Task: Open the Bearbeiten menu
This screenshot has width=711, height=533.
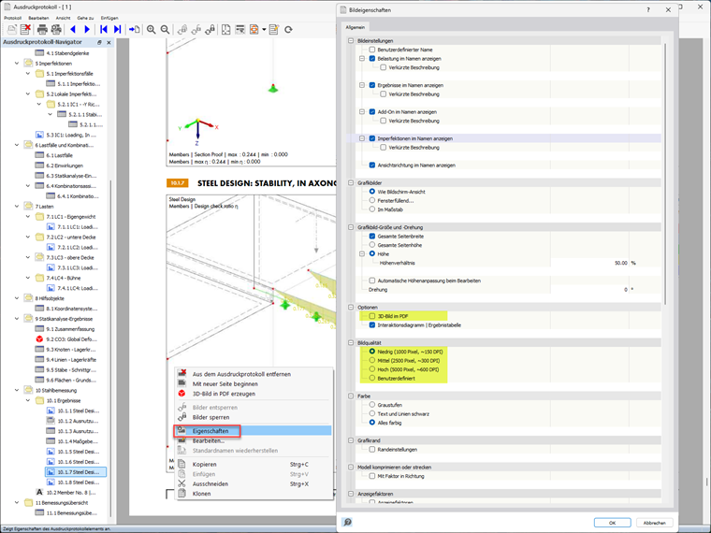Action: [x=38, y=18]
